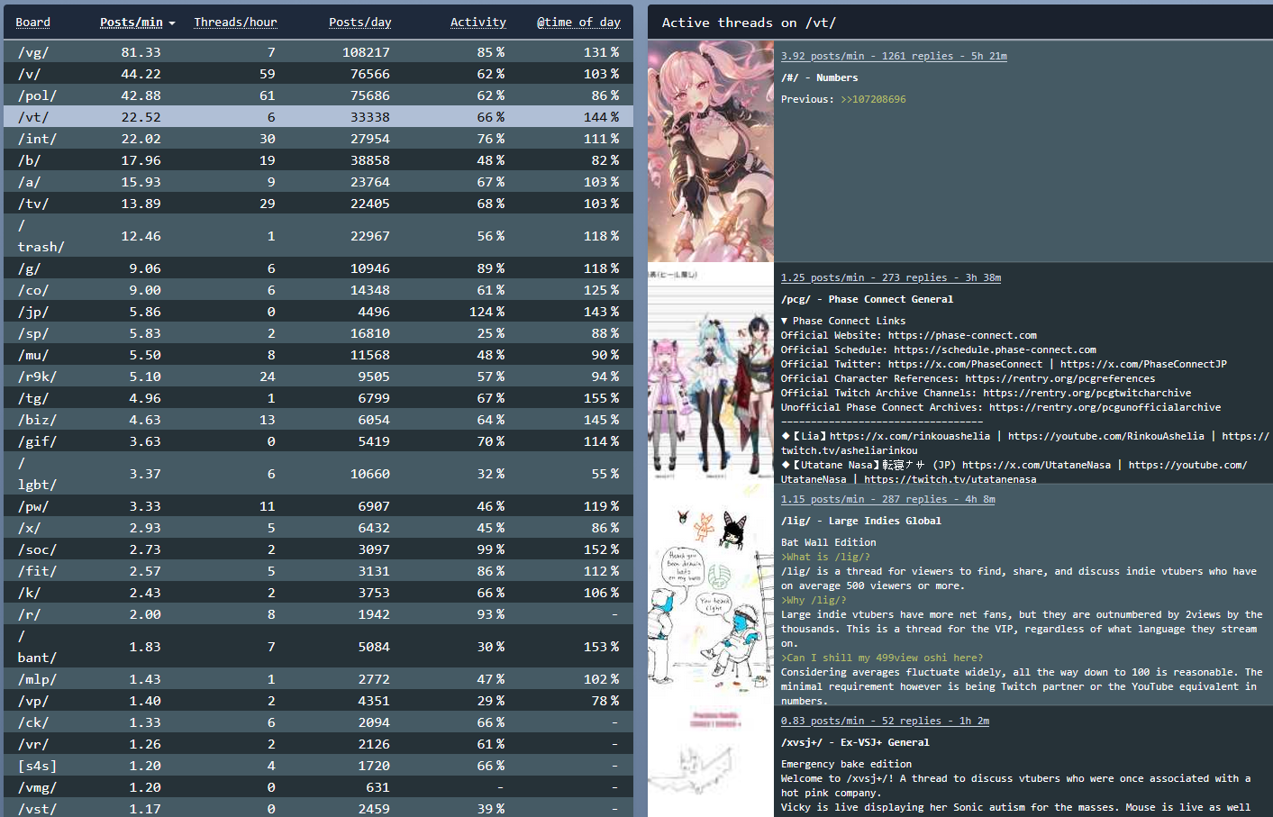Select the [s4s] board row
This screenshot has width=1273, height=817.
(318, 766)
